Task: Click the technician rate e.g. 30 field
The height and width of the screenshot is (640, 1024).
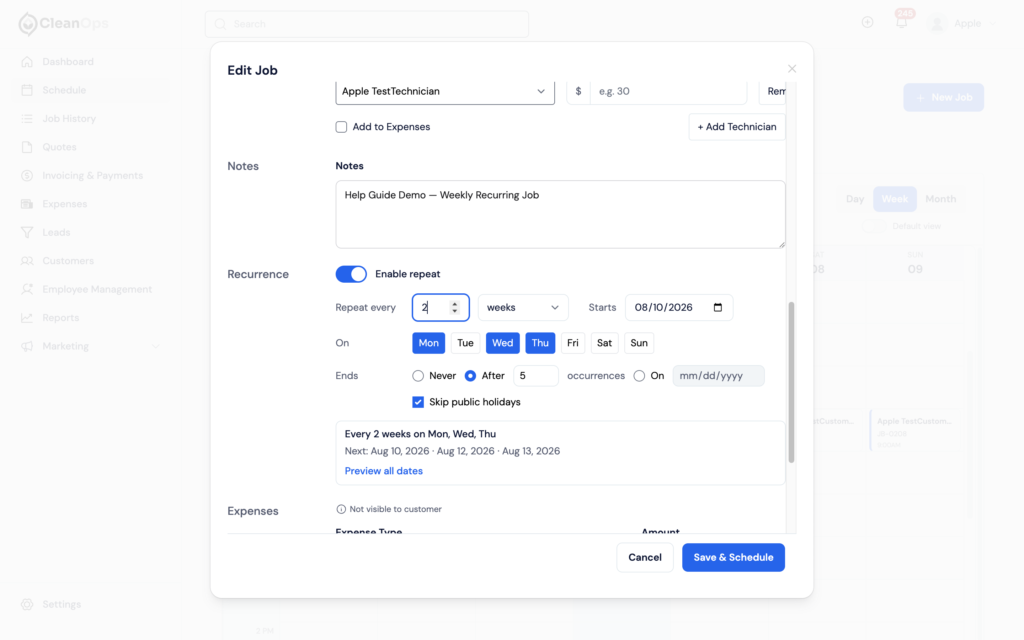Action: [x=668, y=91]
